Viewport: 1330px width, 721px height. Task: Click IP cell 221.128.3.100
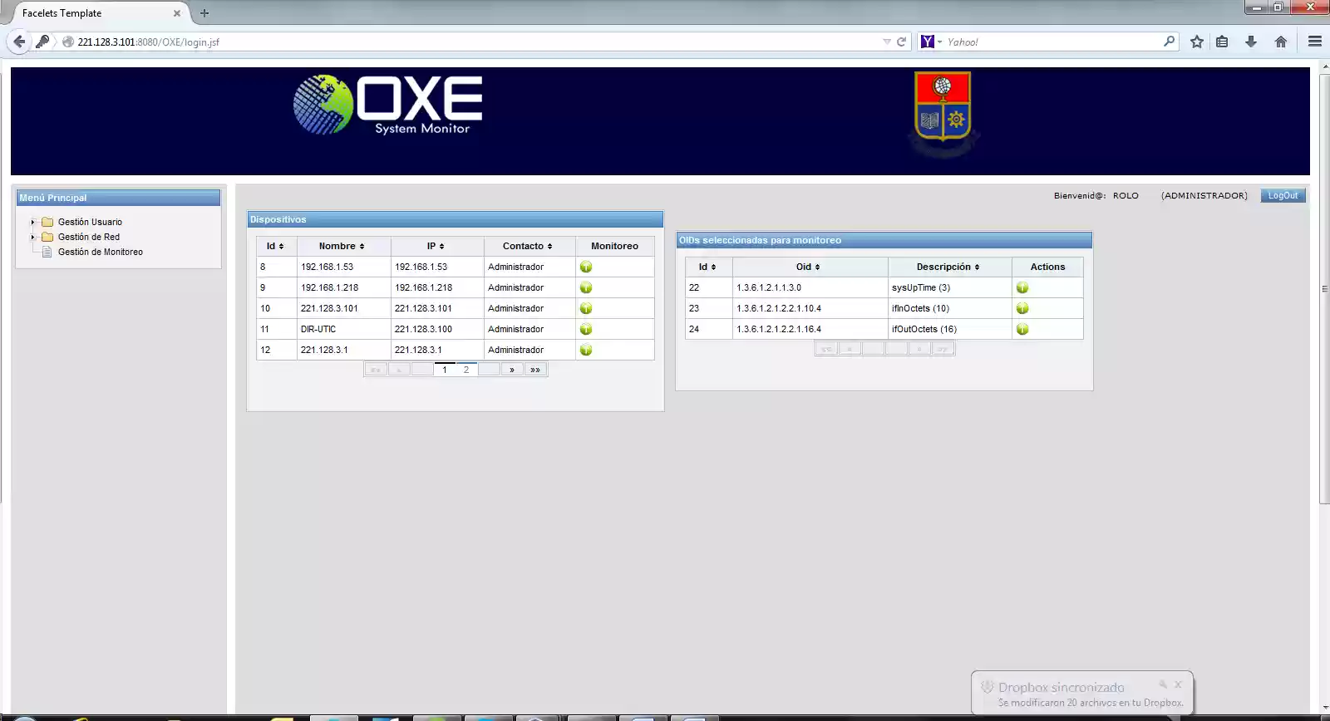tap(437, 329)
